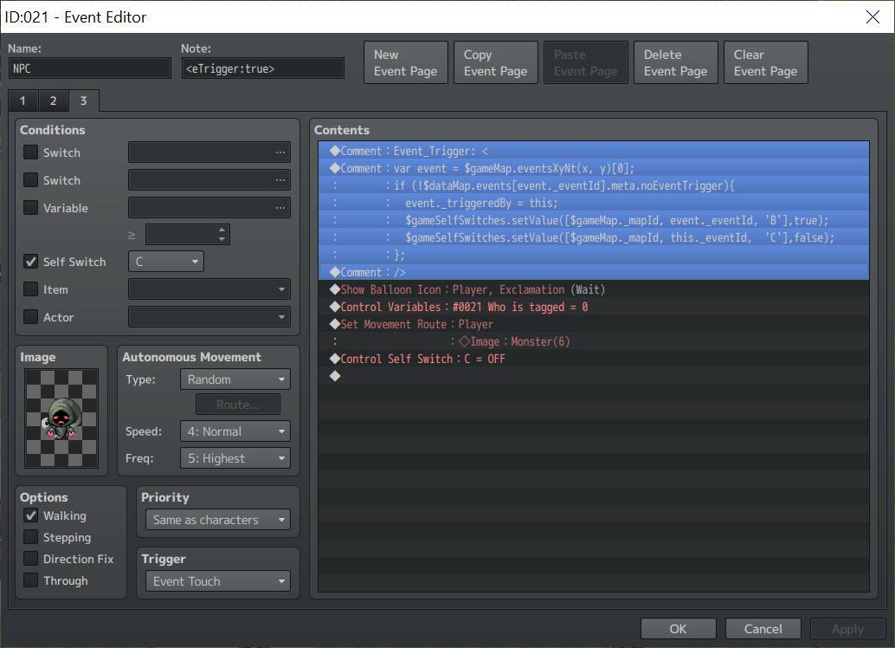This screenshot has width=895, height=648.
Task: Open the Priority dropdown showing Same as characters
Action: (x=217, y=519)
